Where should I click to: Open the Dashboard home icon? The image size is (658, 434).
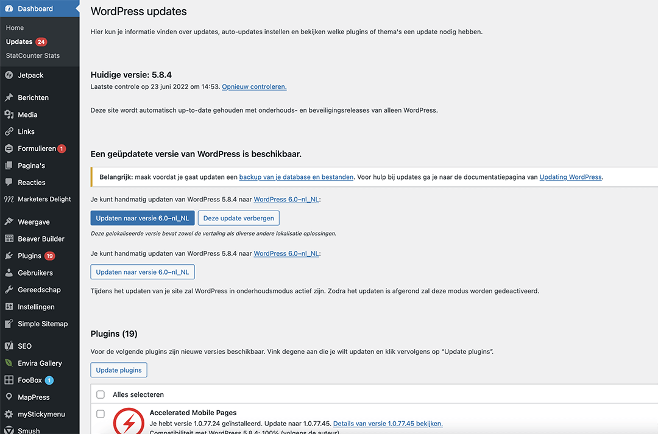(x=9, y=9)
